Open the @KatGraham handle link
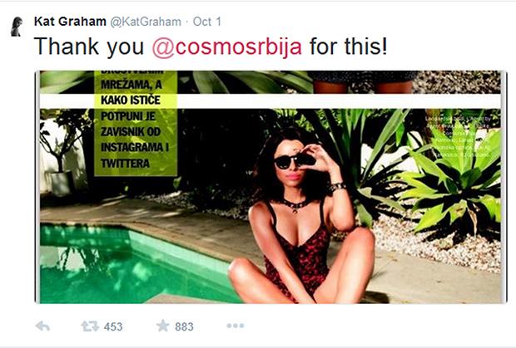 pos(145,22)
